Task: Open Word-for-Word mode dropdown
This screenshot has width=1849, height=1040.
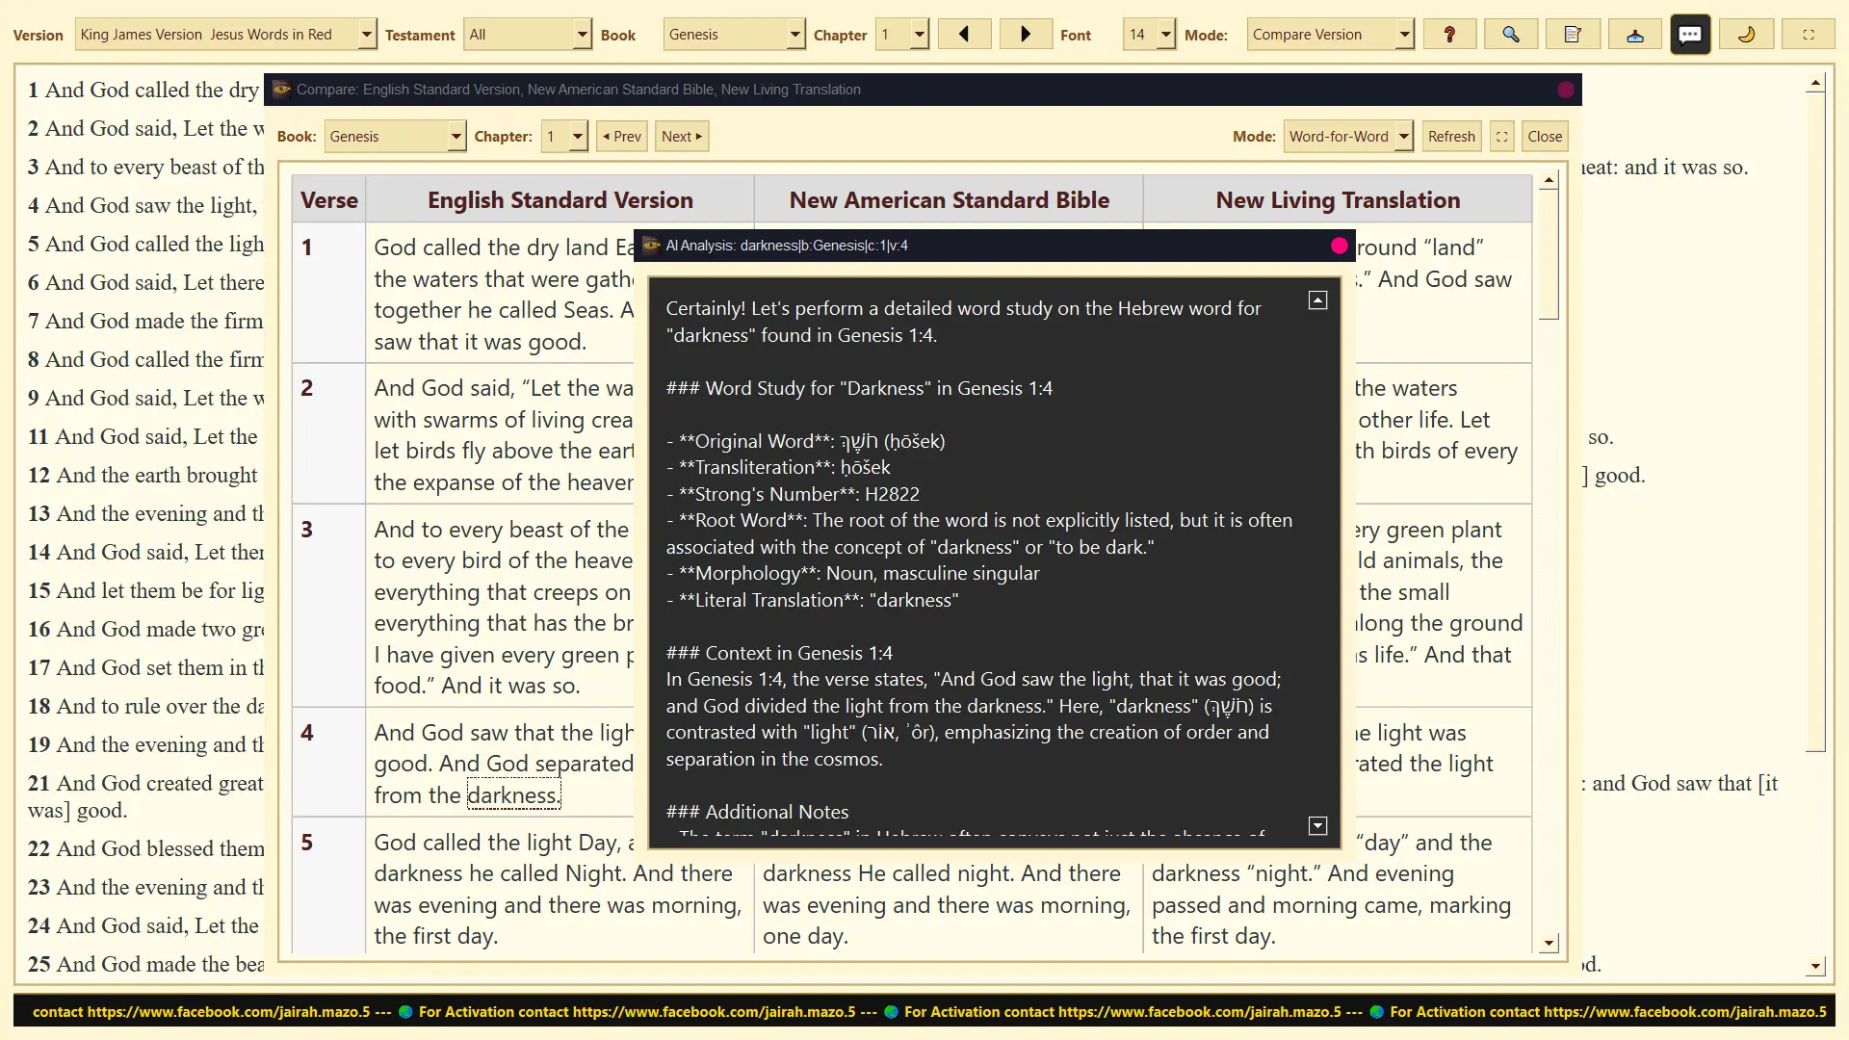Action: [1348, 137]
